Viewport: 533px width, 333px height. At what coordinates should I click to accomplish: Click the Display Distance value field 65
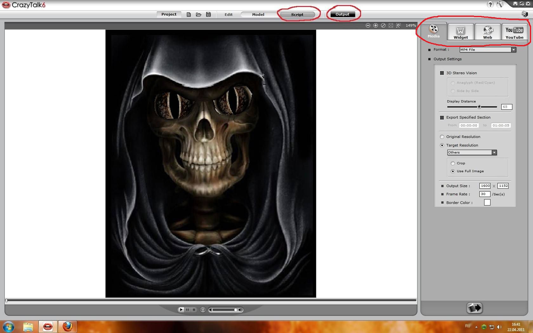click(506, 107)
